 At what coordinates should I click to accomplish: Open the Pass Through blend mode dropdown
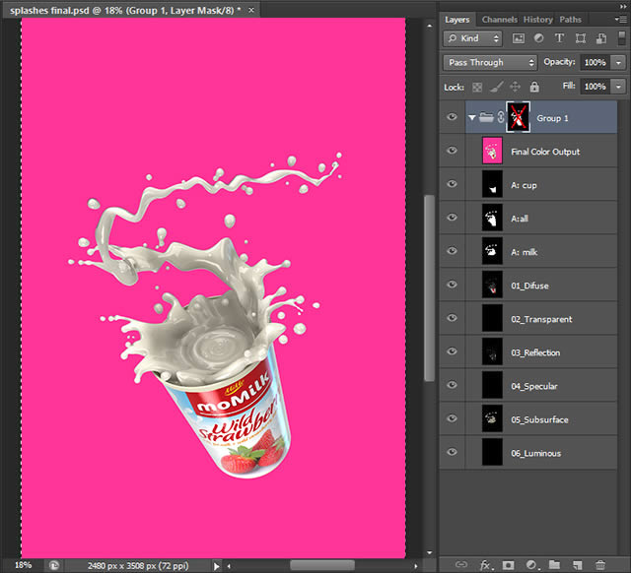490,63
